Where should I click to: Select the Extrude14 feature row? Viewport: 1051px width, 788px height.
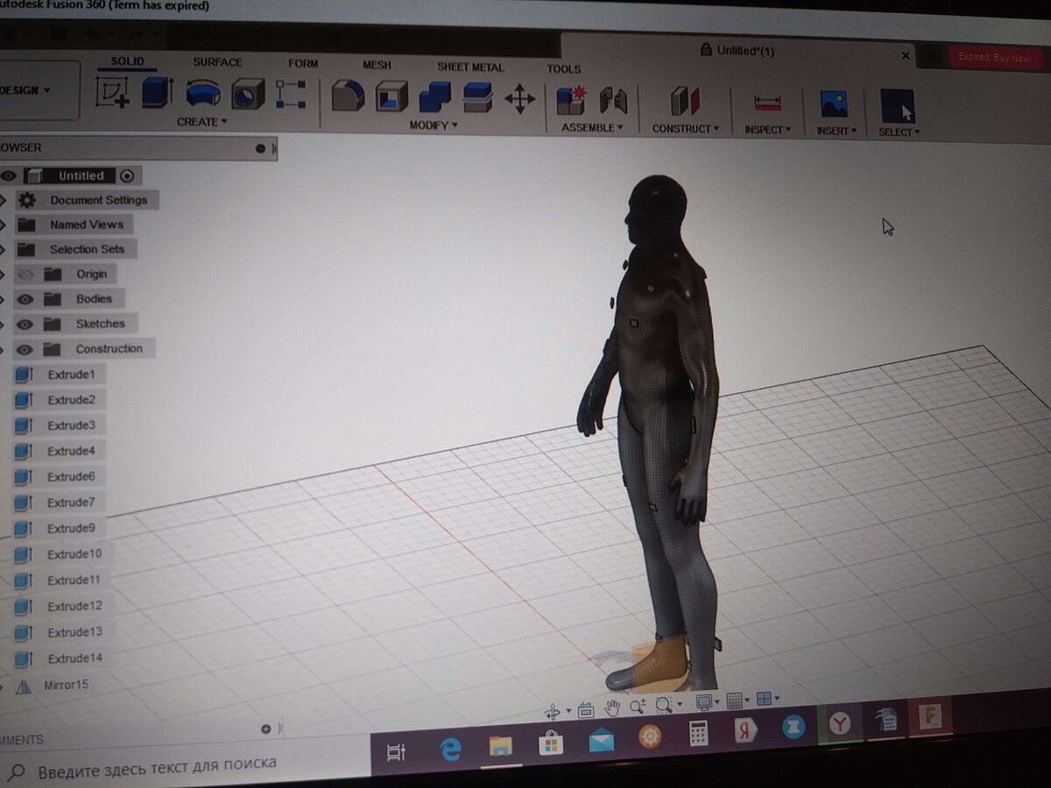pos(60,658)
